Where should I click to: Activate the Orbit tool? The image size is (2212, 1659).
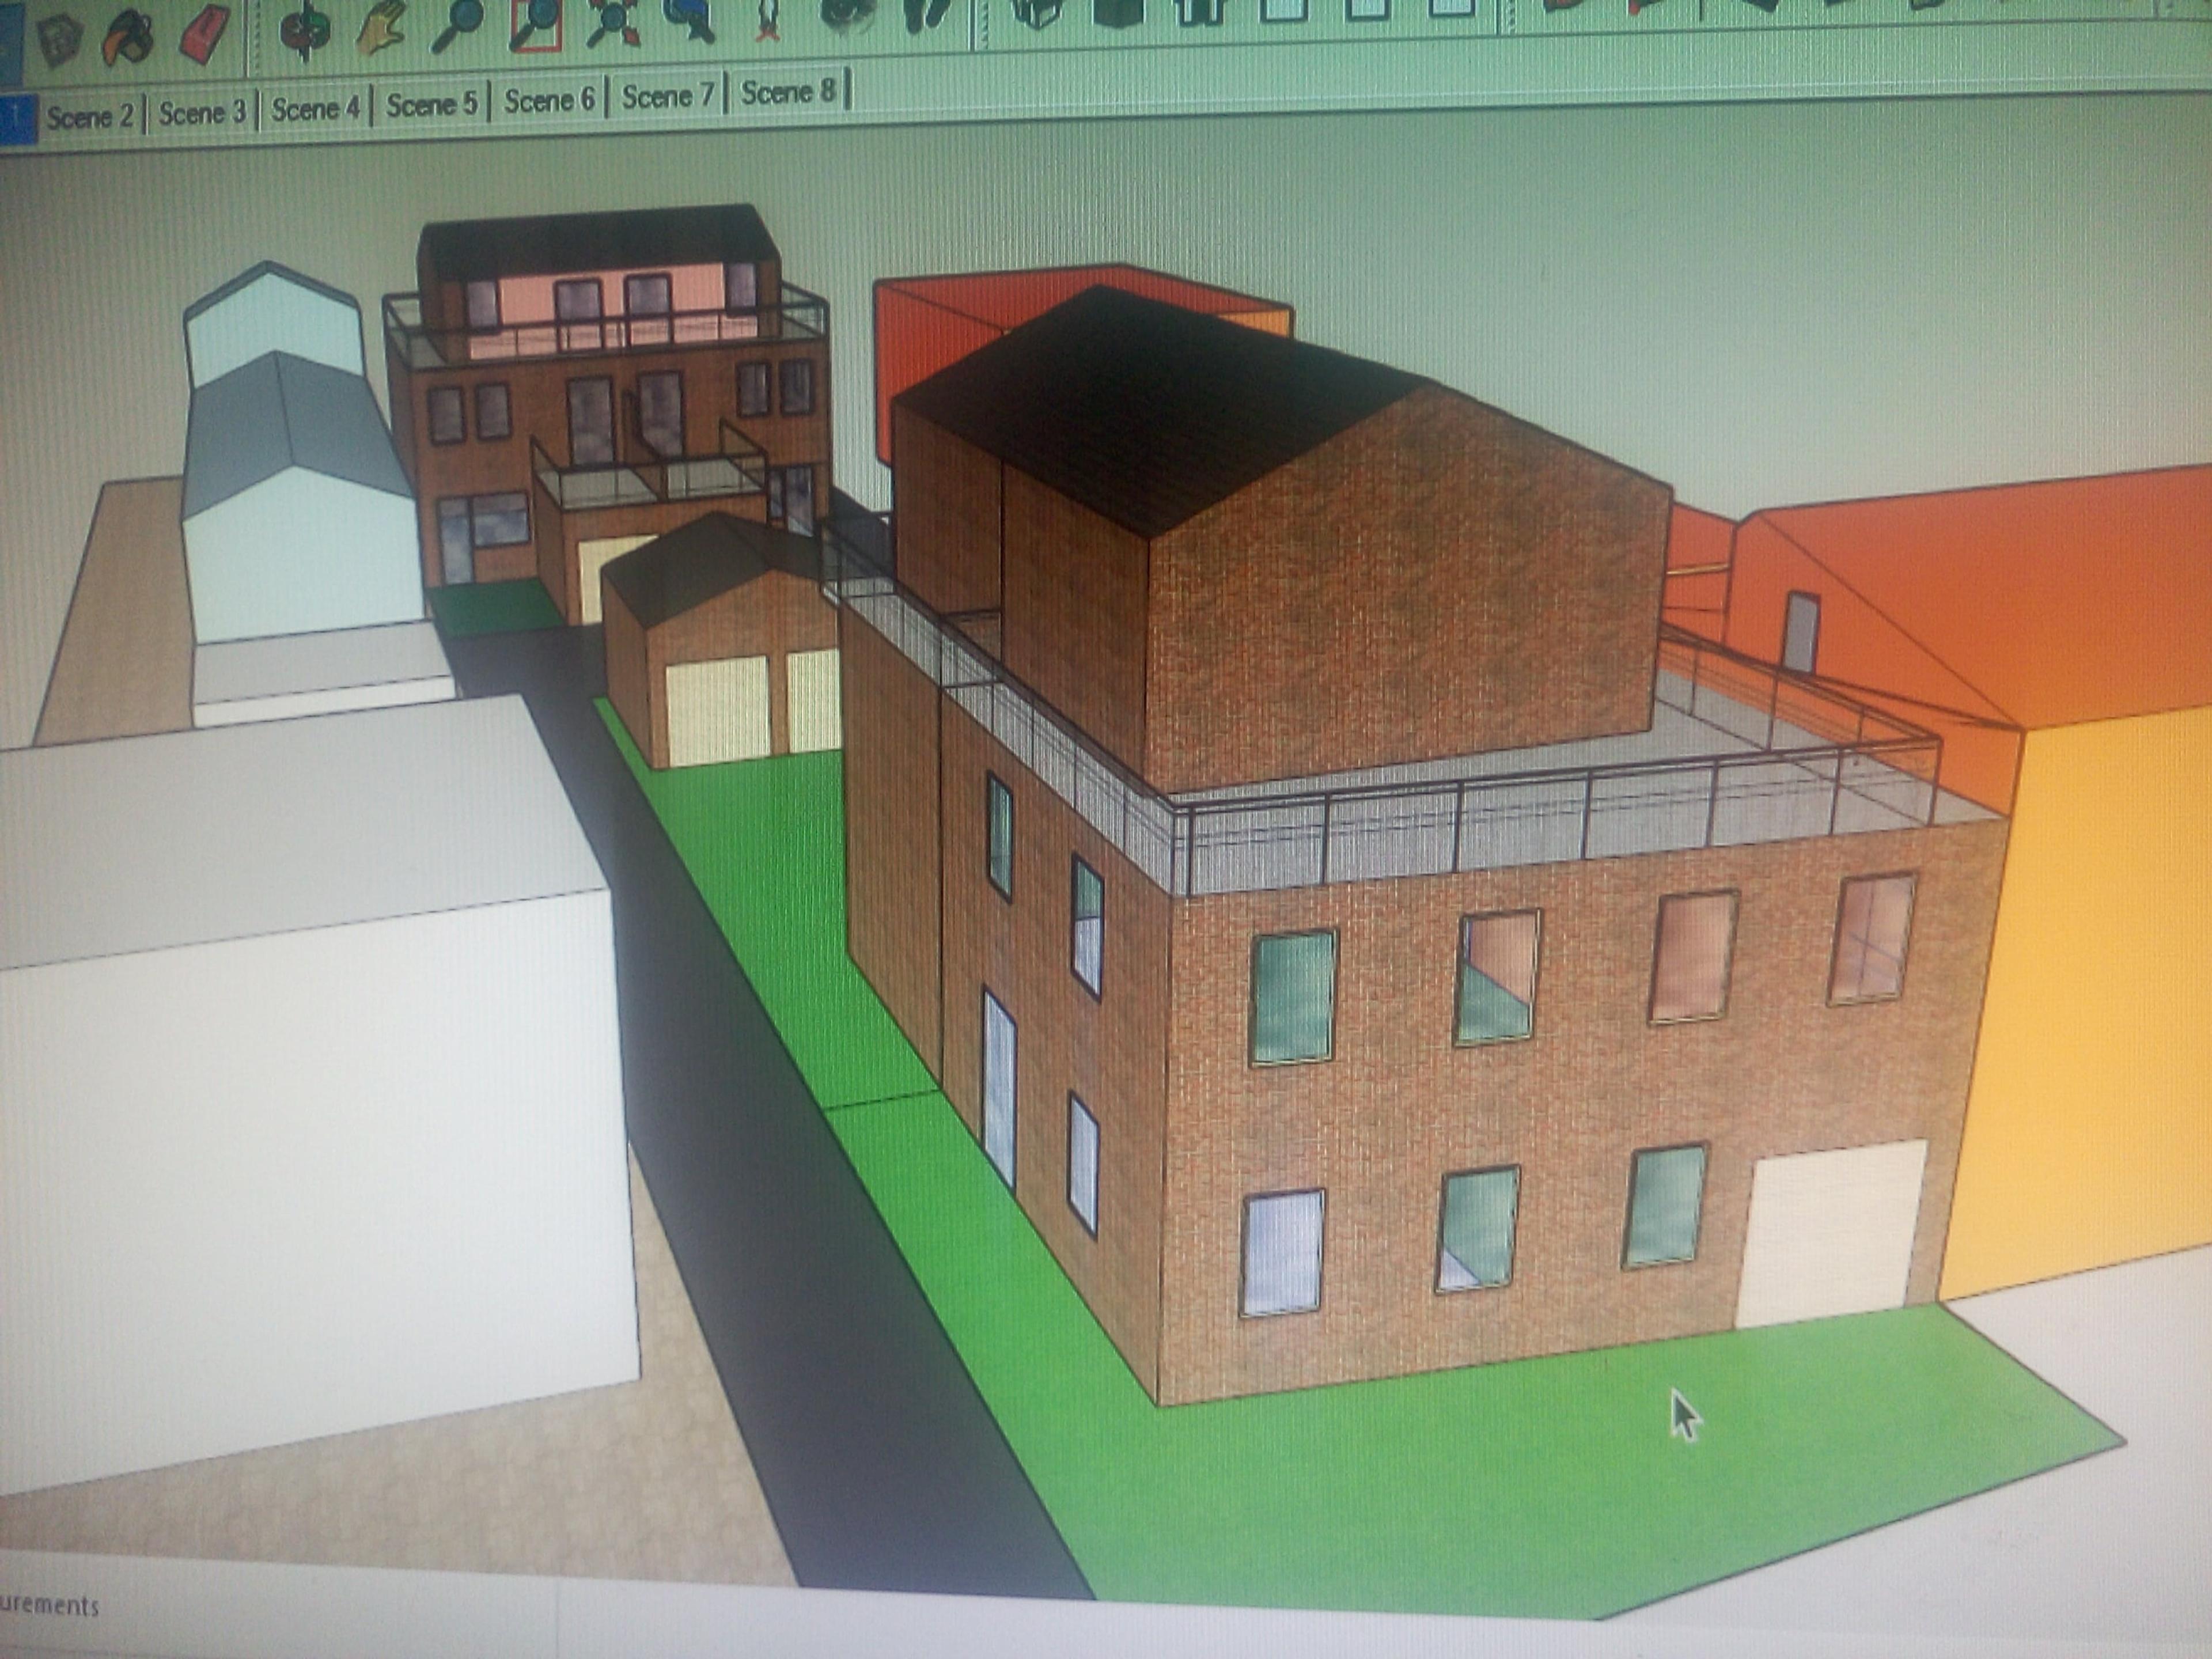tap(306, 30)
